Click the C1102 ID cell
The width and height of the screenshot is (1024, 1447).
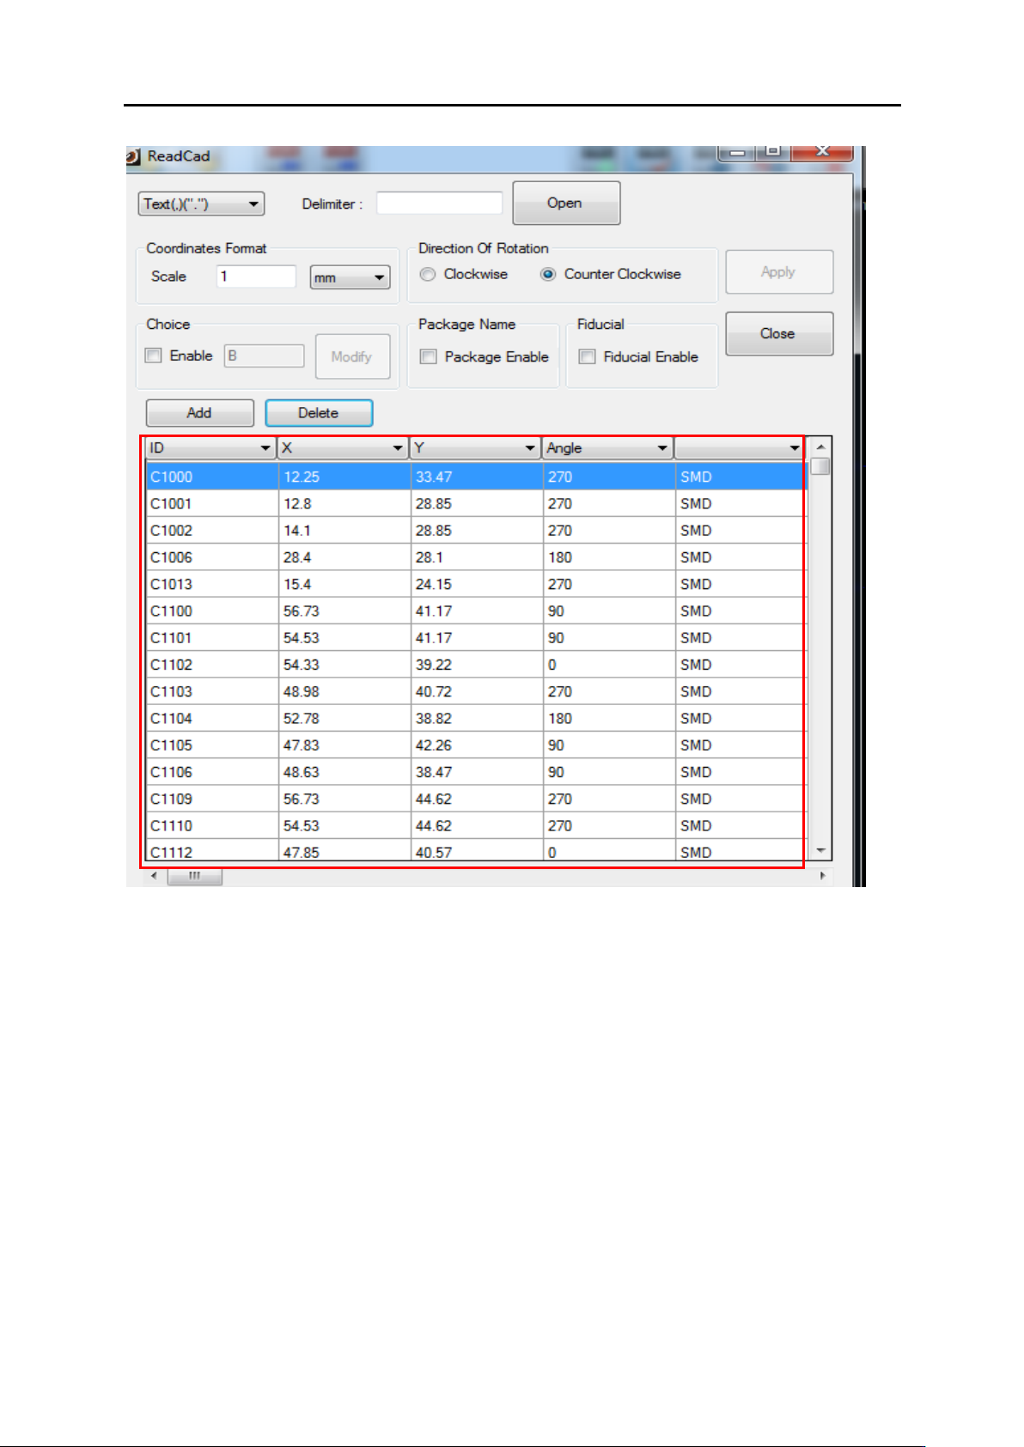tap(212, 665)
